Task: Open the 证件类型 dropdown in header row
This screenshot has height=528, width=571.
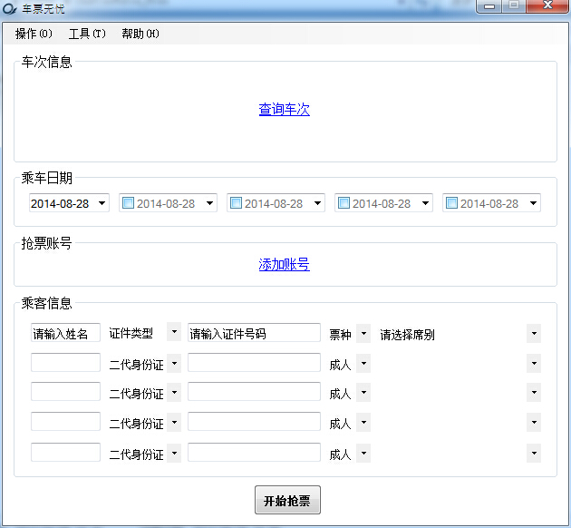Action: click(x=174, y=332)
